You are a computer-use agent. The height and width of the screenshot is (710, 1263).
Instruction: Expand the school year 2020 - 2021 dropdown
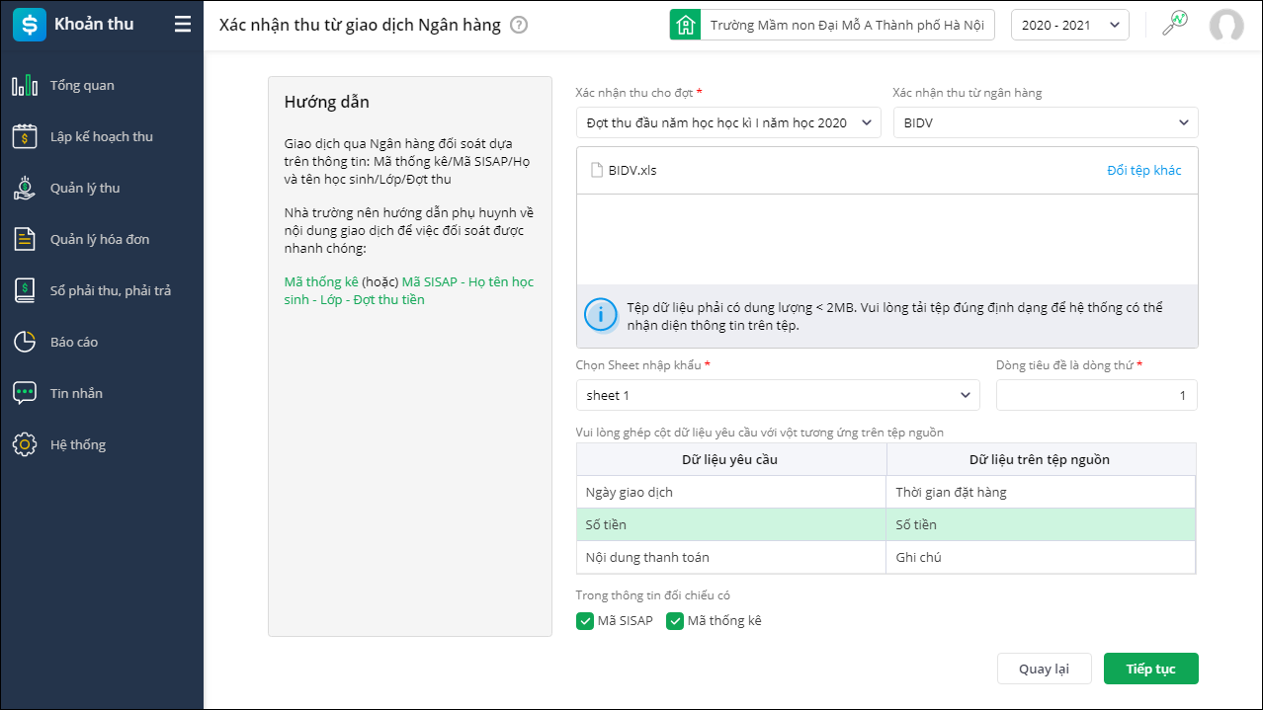pyautogui.click(x=1069, y=25)
